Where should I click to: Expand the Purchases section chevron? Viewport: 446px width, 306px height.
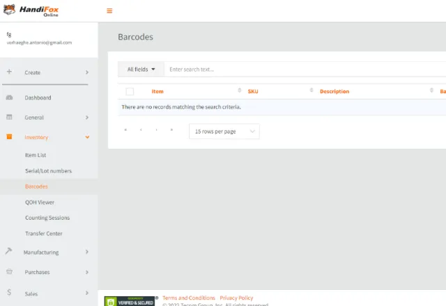[x=87, y=272]
